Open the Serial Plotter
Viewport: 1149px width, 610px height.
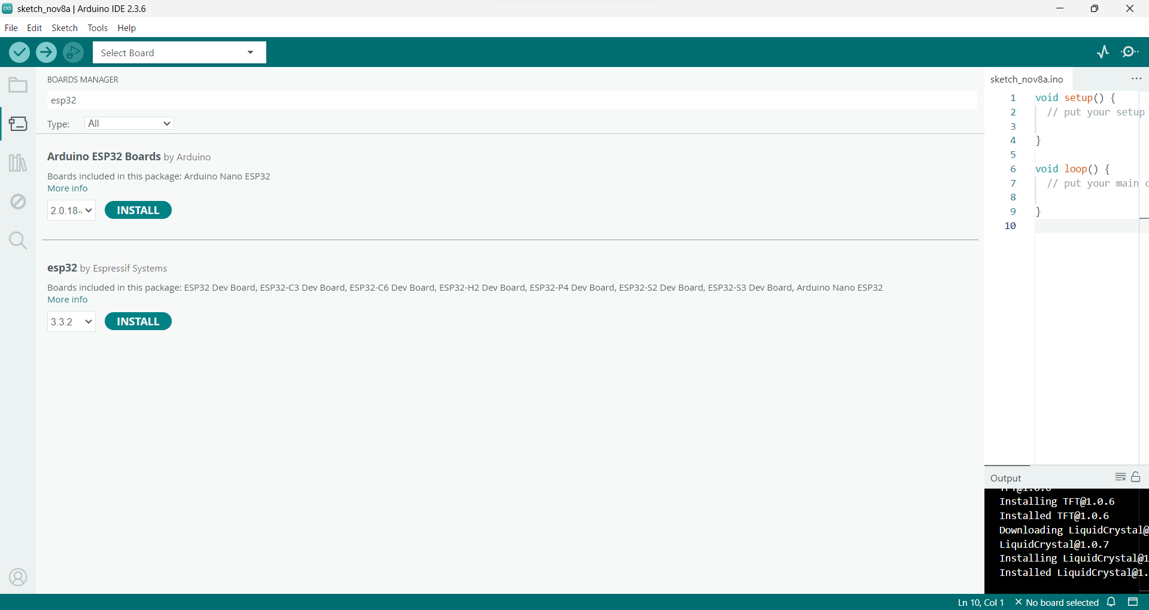pyautogui.click(x=1103, y=52)
